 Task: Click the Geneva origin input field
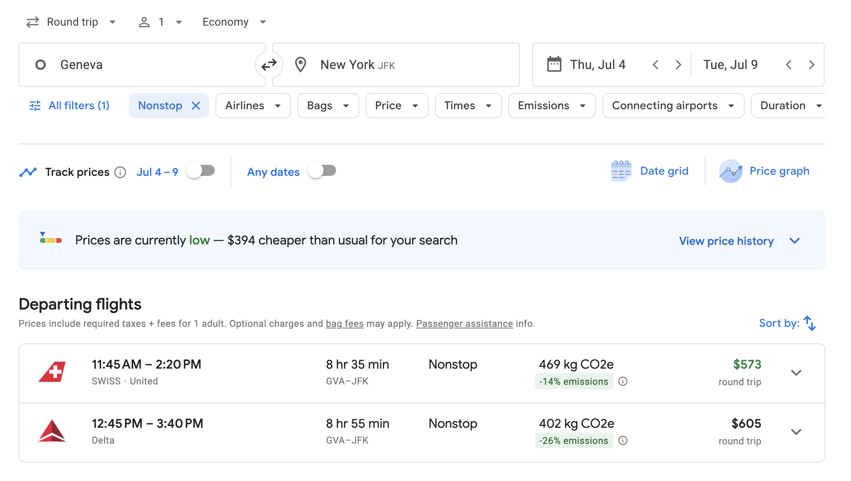click(142, 65)
